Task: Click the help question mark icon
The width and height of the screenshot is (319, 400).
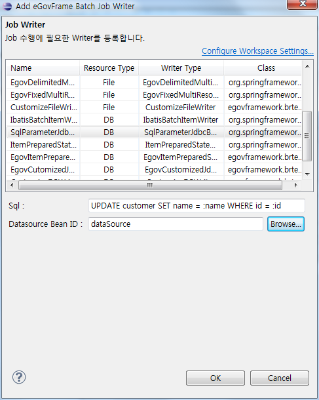Action: [19, 377]
